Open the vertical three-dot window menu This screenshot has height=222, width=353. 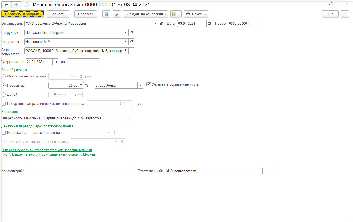coord(339,5)
